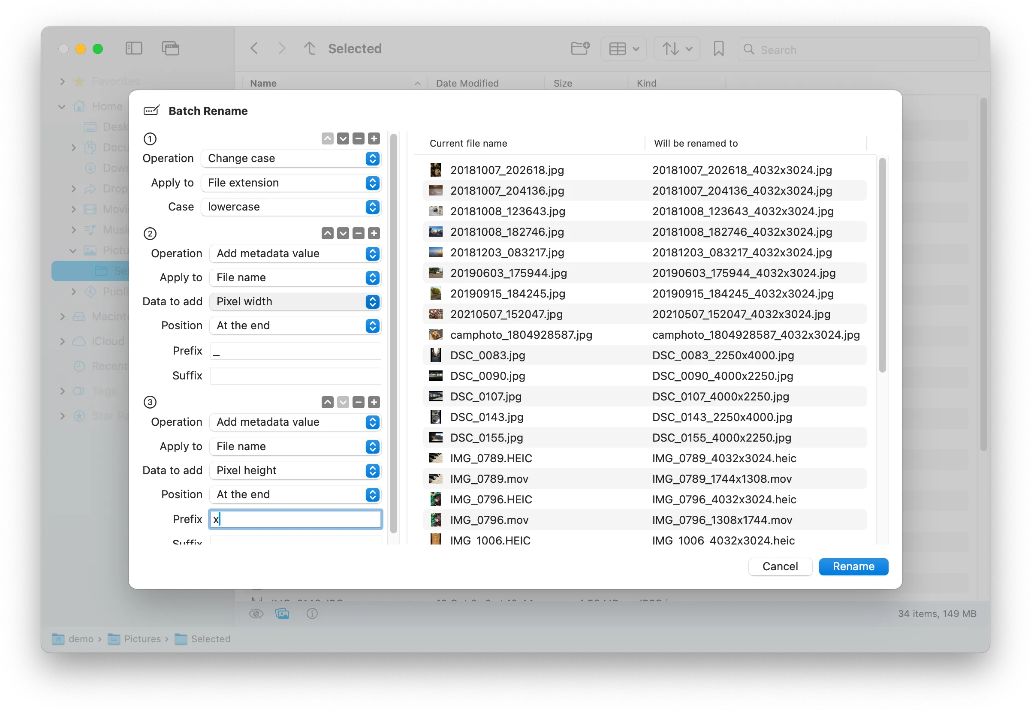Click the Cancel button
Screen dimensions: 1031x710
[x=780, y=566]
